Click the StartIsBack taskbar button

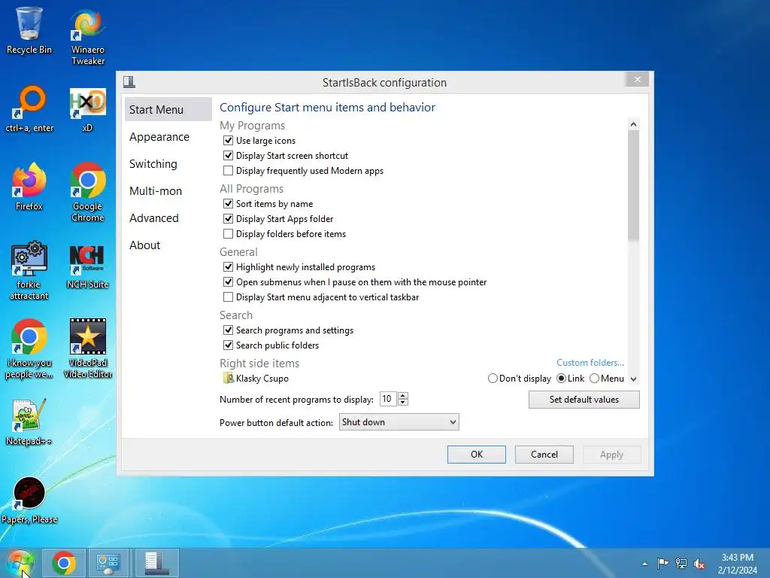click(x=156, y=563)
